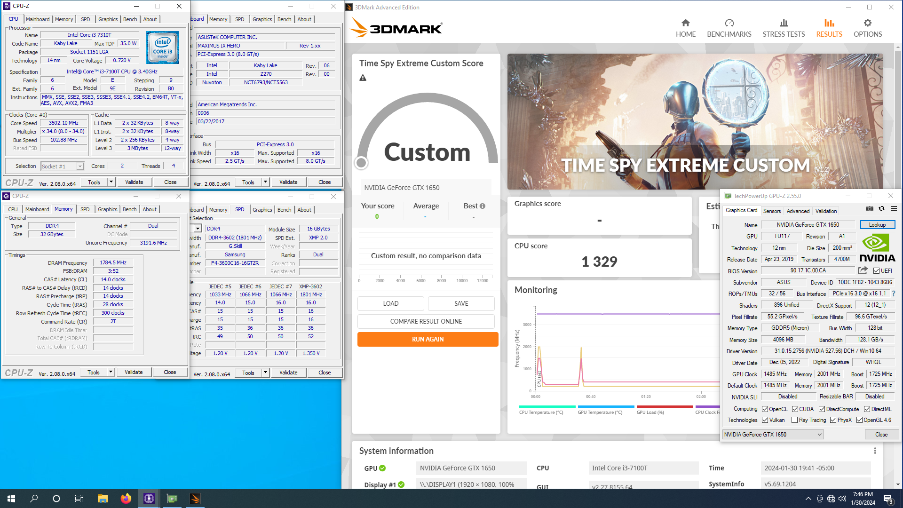Image resolution: width=903 pixels, height=508 pixels.
Task: Open Tools arrow in CPU-Z Mainboard window
Action: (x=265, y=182)
